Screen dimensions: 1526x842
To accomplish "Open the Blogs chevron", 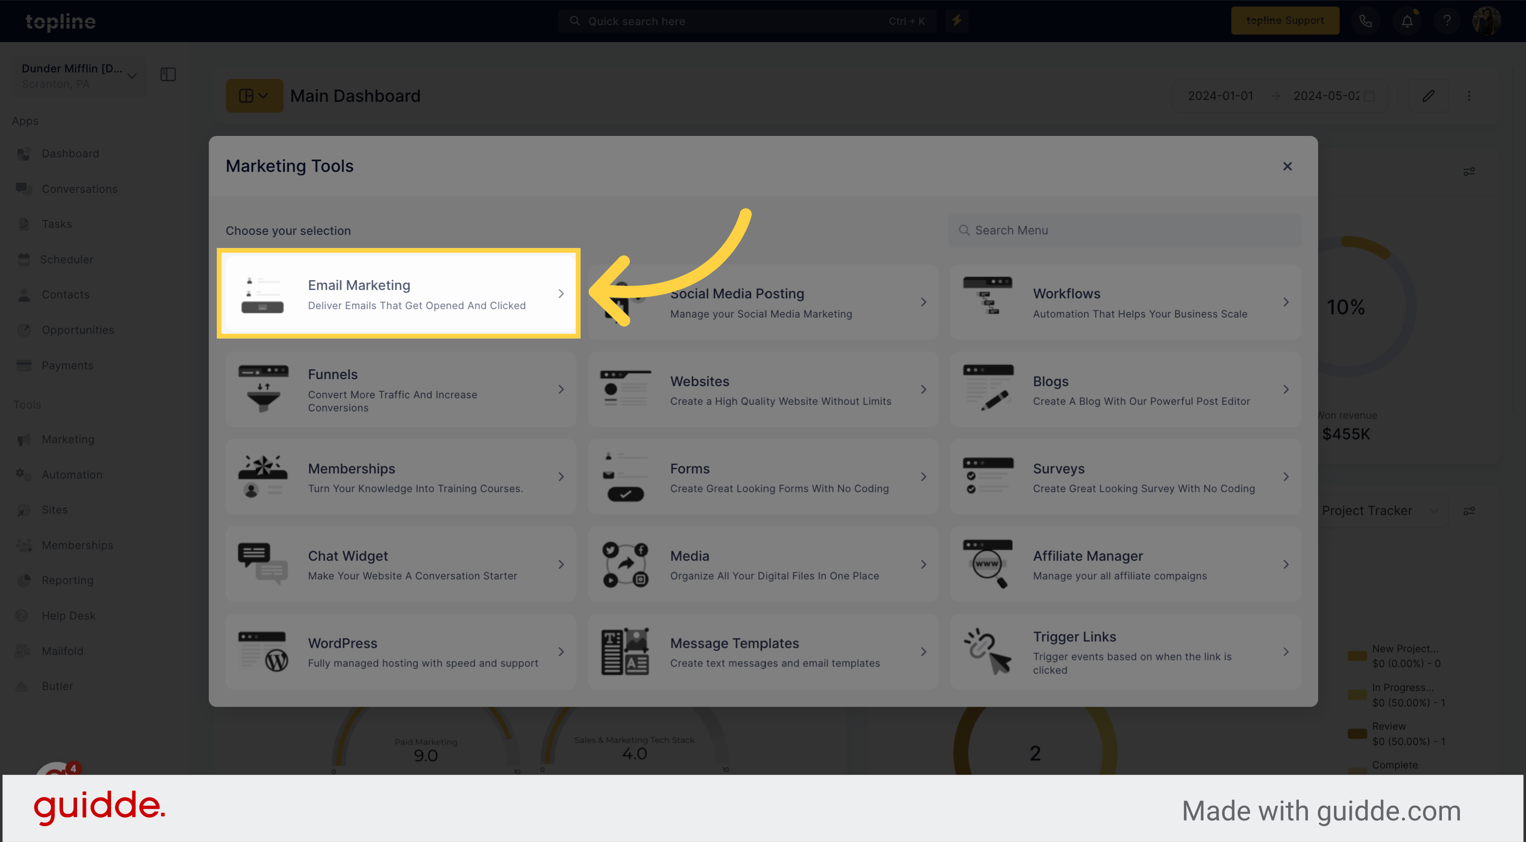I will click(x=1285, y=389).
